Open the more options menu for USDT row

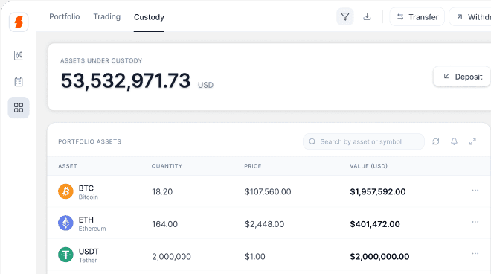coord(475,254)
